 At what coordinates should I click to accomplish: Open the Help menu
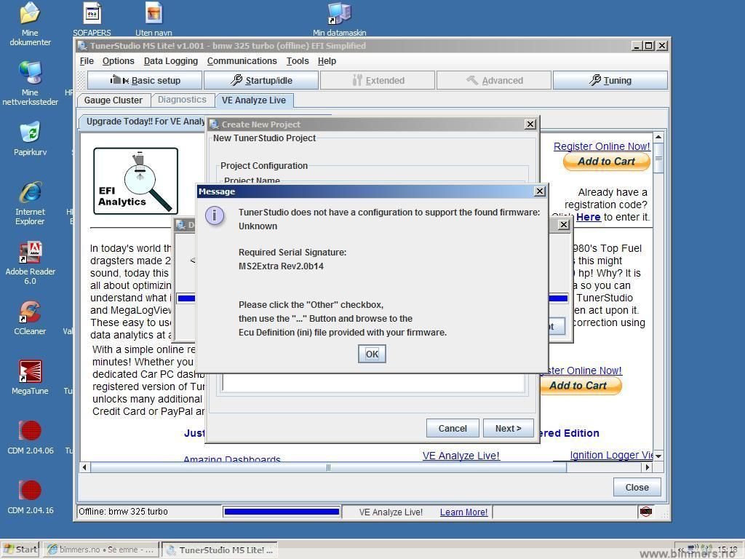[x=327, y=61]
